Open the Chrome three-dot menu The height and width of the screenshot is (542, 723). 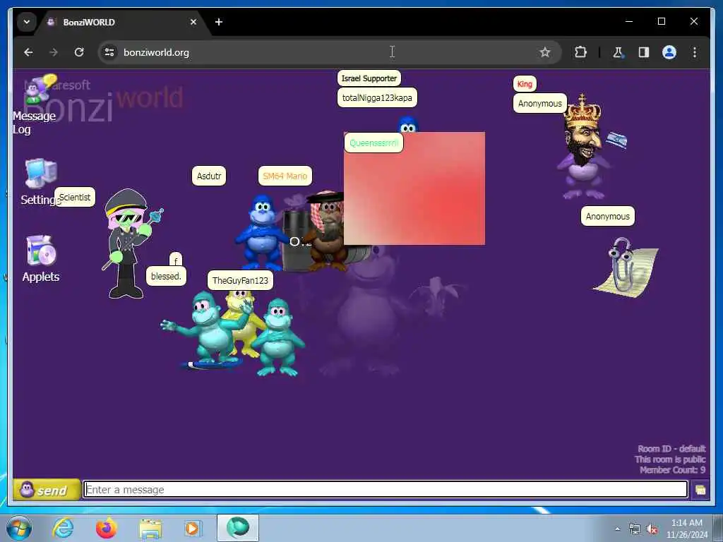point(695,52)
